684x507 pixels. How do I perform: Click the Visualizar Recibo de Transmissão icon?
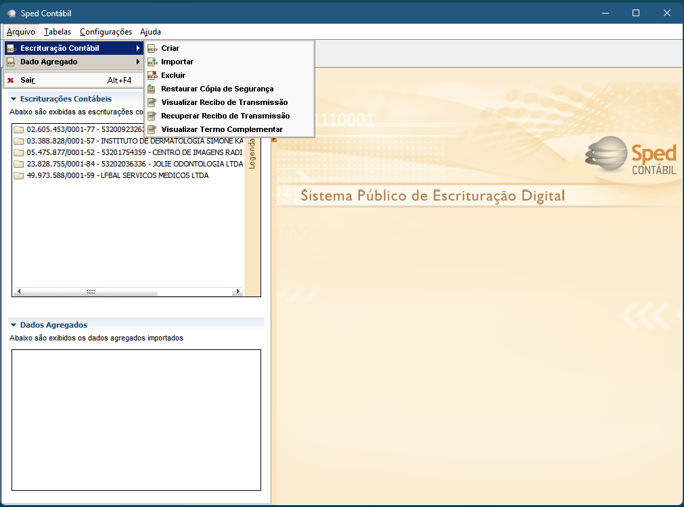152,102
